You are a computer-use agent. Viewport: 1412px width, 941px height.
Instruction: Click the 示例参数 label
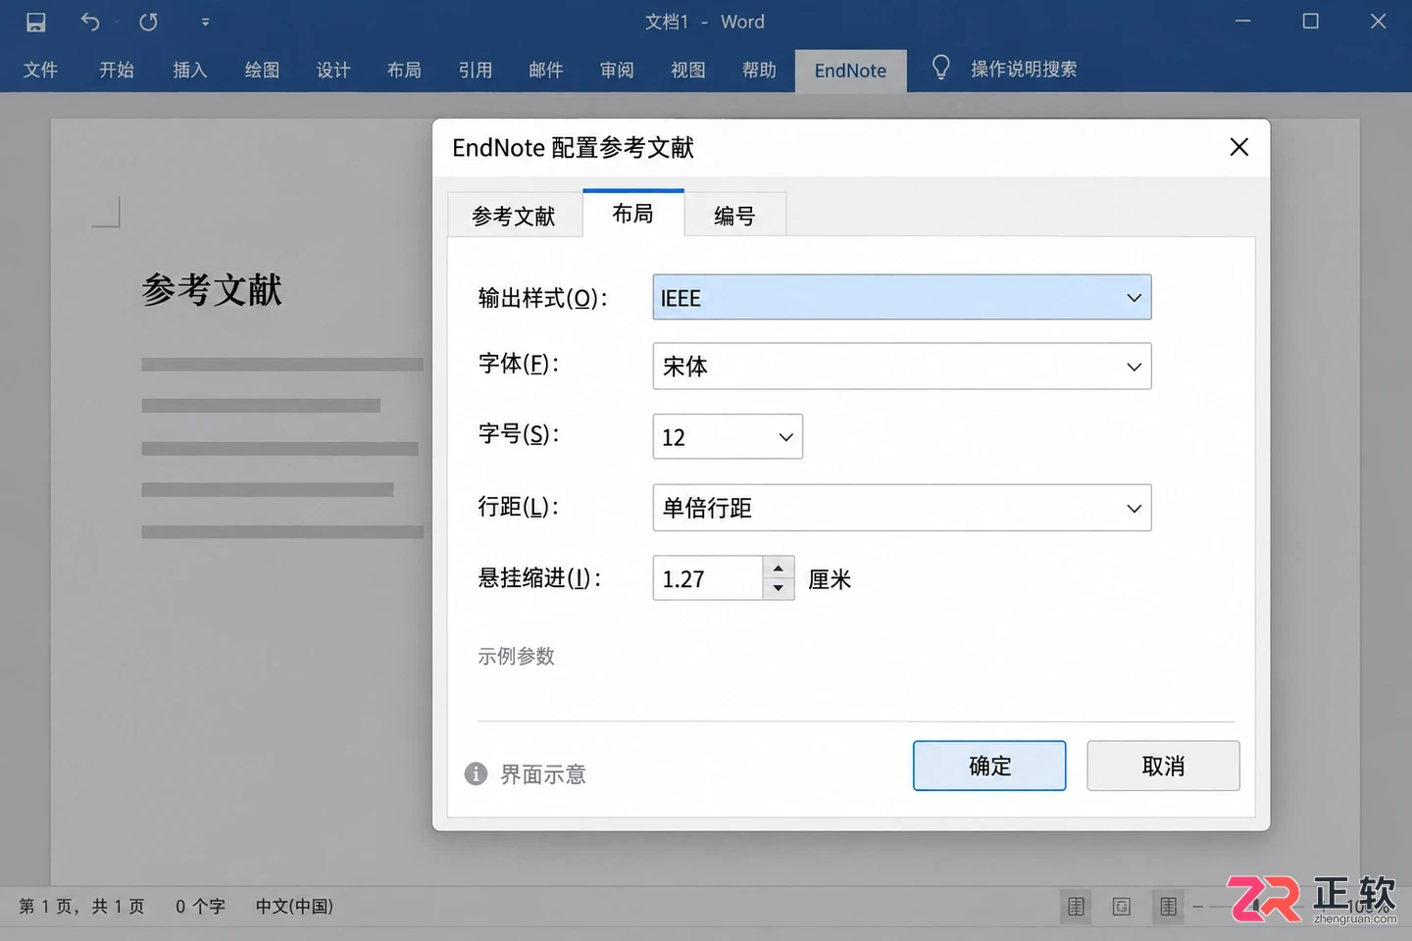[517, 656]
